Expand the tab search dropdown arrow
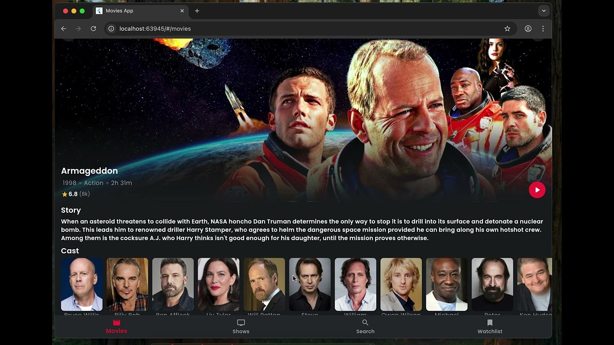 (543, 11)
